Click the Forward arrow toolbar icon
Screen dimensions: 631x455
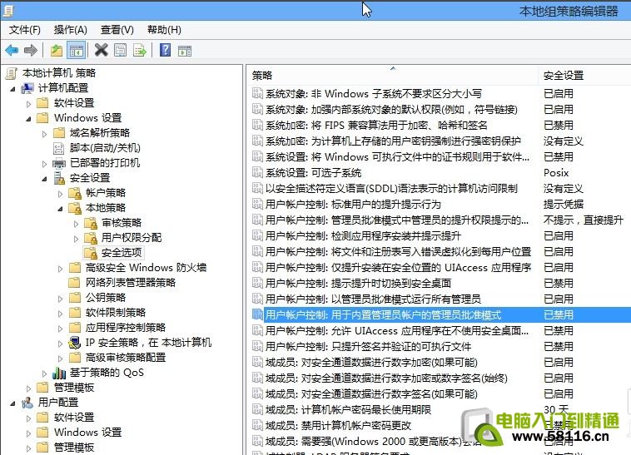(31, 51)
